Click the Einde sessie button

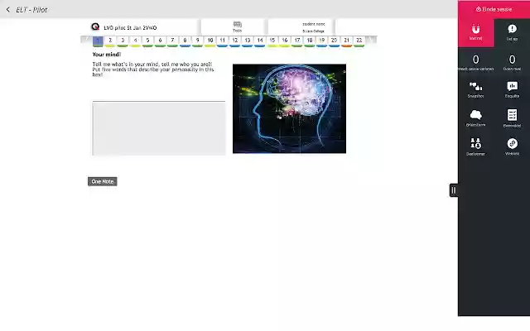[x=494, y=9]
